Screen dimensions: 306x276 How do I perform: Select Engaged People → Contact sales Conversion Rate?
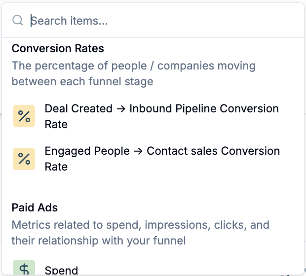(x=153, y=159)
